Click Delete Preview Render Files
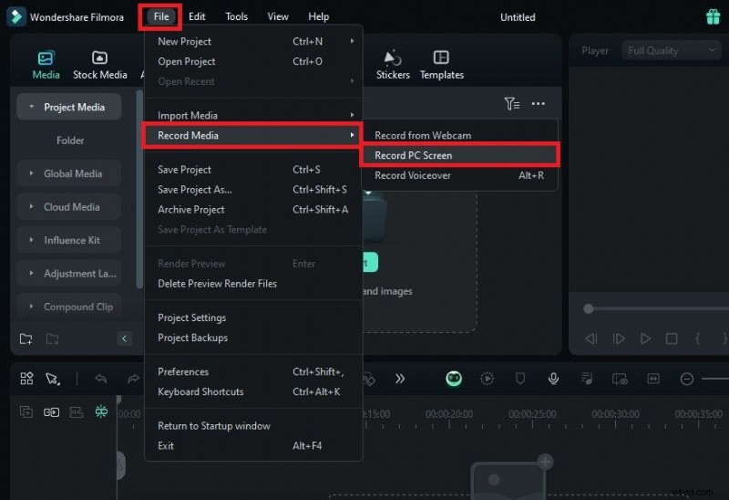The width and height of the screenshot is (729, 500). pos(253,284)
